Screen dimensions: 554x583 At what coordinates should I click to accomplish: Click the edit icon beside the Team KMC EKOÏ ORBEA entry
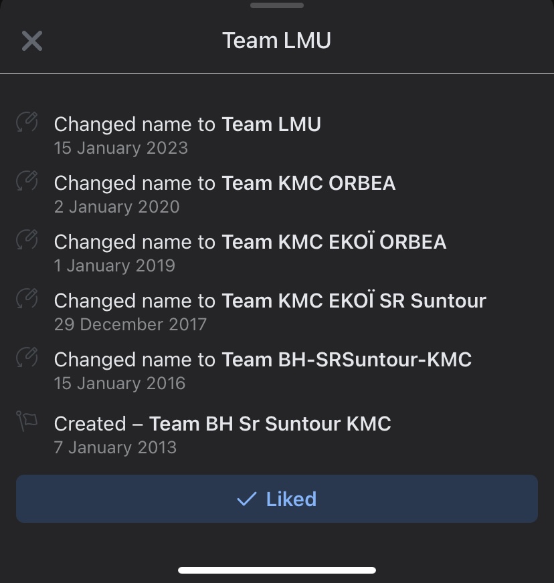[27, 241]
